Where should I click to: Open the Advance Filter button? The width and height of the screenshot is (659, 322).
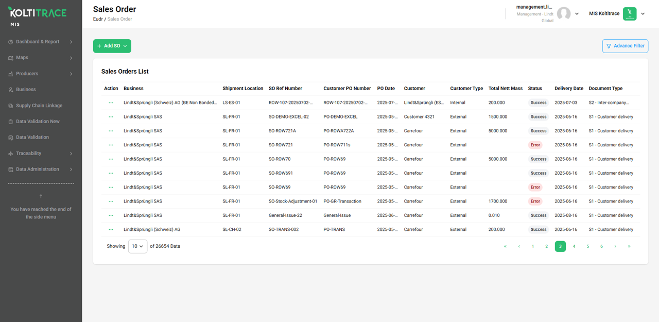(625, 46)
